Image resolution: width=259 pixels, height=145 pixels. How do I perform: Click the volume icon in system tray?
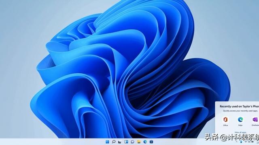click(249, 142)
